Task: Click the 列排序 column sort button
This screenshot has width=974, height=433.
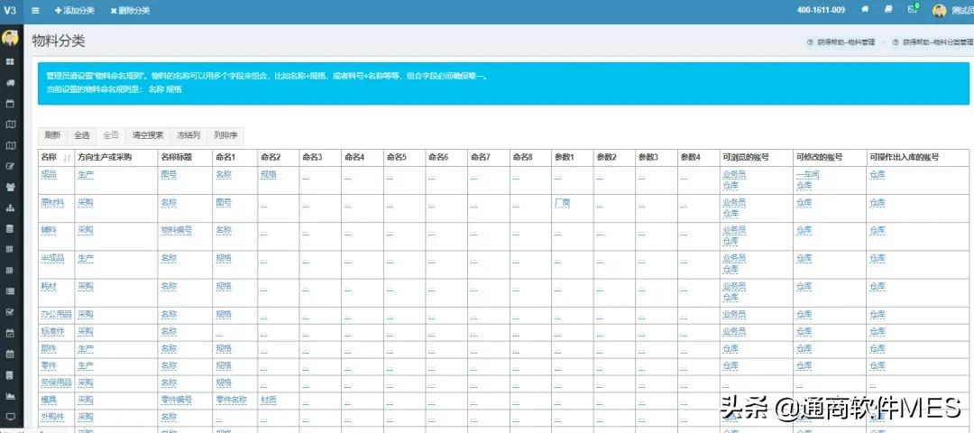Action: click(x=225, y=134)
